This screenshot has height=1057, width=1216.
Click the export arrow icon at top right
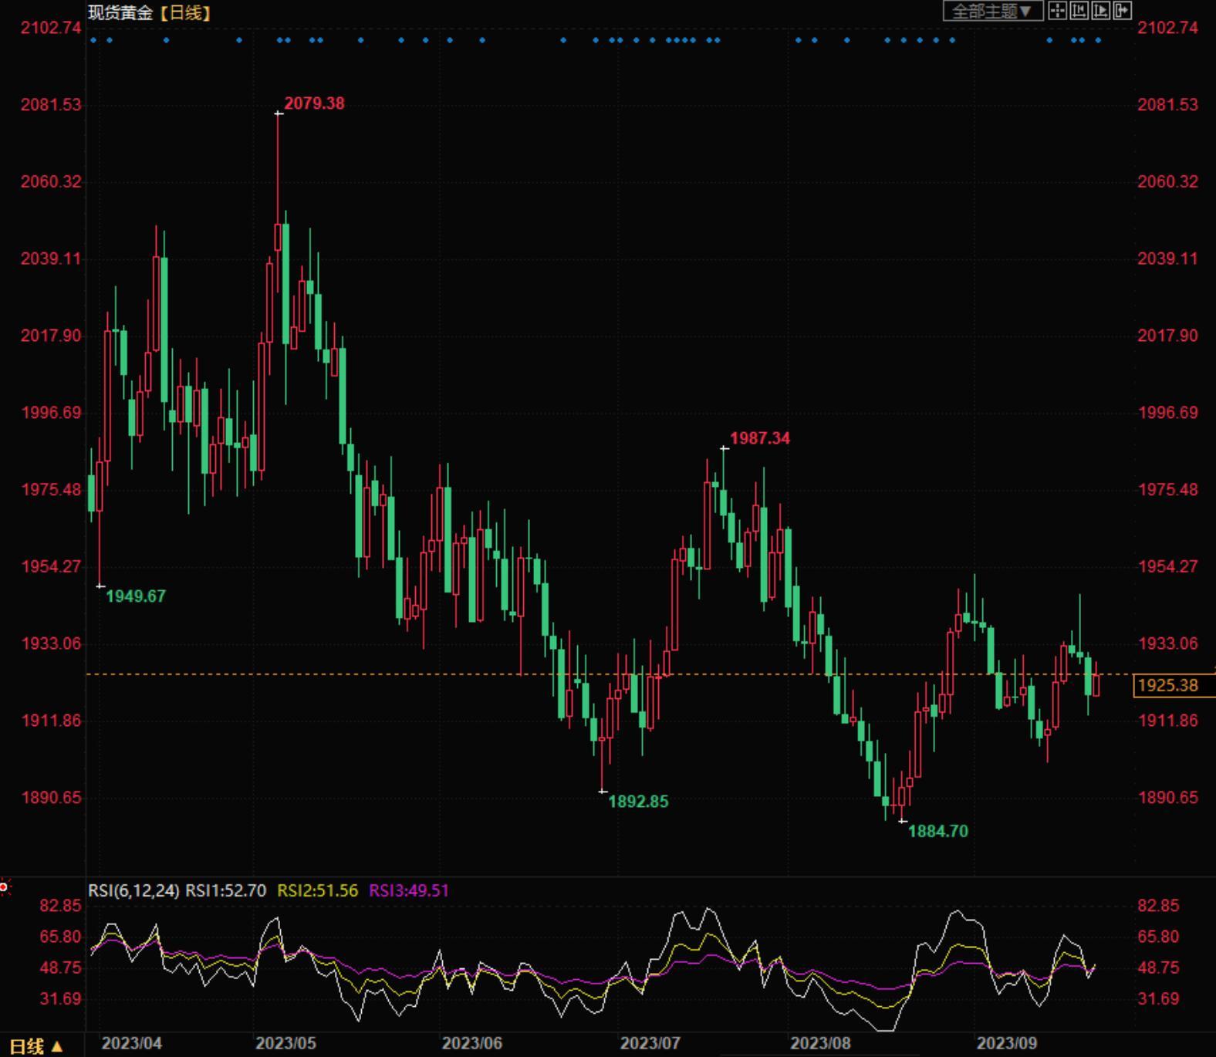1122,11
